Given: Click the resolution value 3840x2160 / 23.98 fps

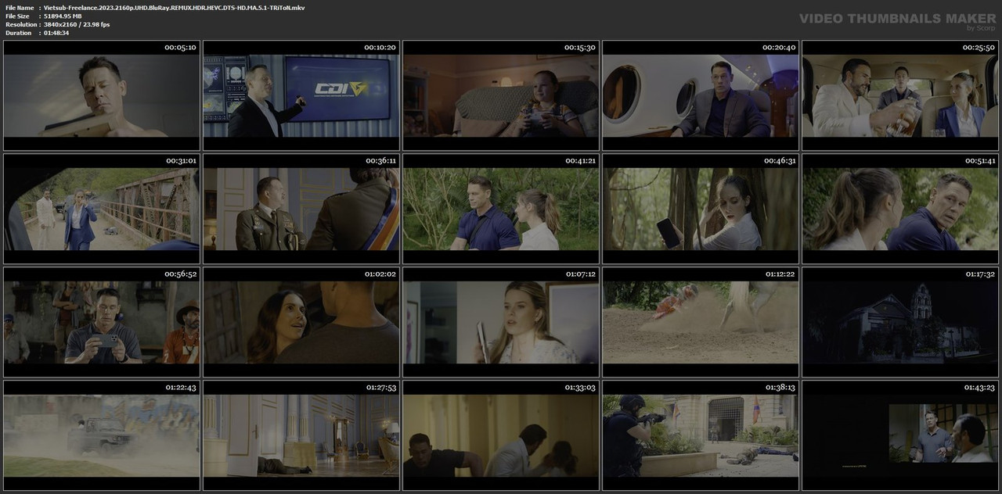Looking at the screenshot, I should click(x=77, y=24).
